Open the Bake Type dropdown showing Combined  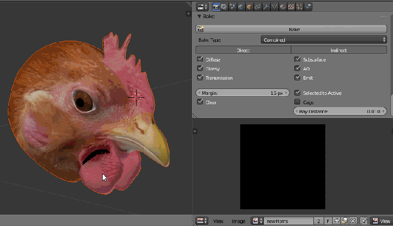324,40
